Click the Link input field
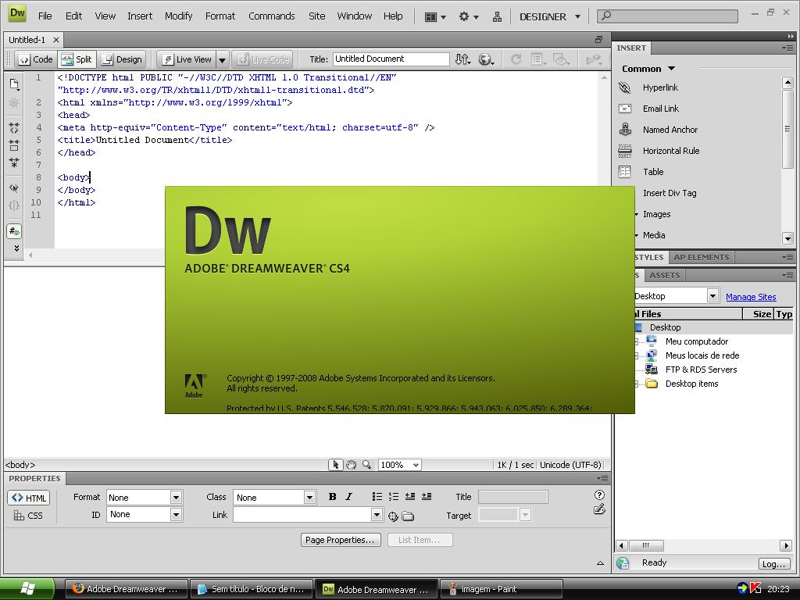Screen dimensions: 800x600 tap(302, 515)
